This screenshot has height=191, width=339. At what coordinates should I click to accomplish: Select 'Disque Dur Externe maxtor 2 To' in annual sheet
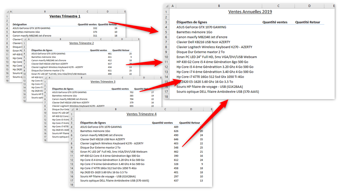(x=200, y=52)
